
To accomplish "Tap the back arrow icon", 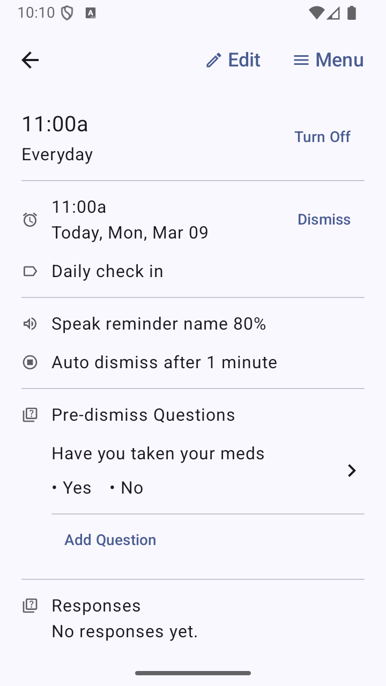I will coord(30,60).
